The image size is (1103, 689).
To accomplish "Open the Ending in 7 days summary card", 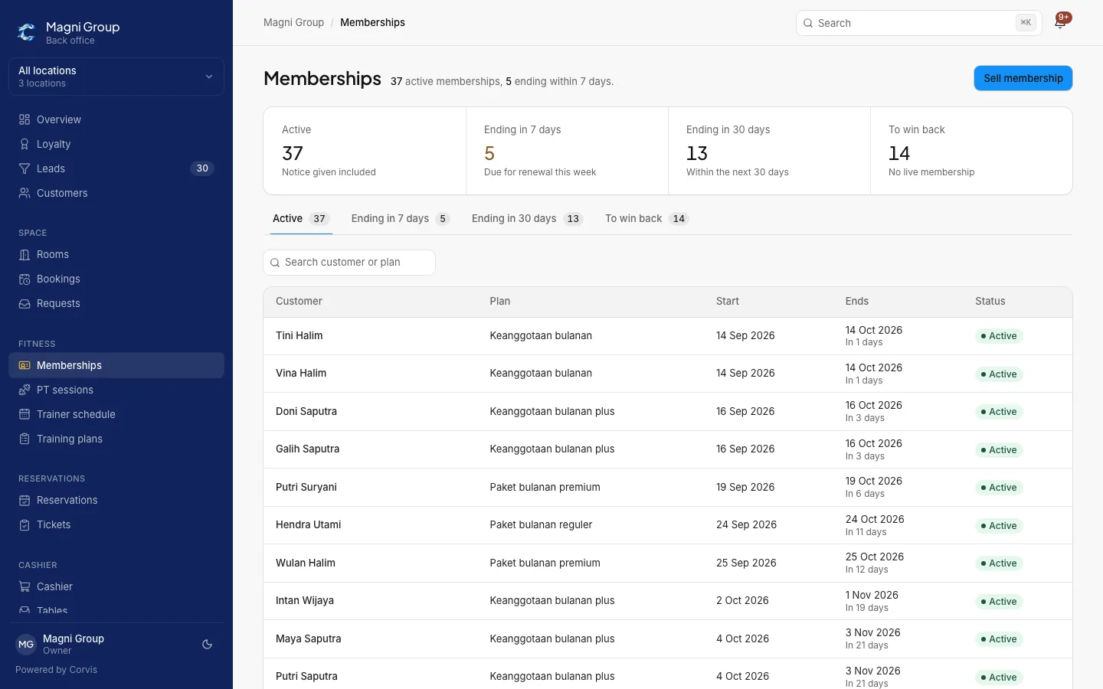I will [x=567, y=151].
